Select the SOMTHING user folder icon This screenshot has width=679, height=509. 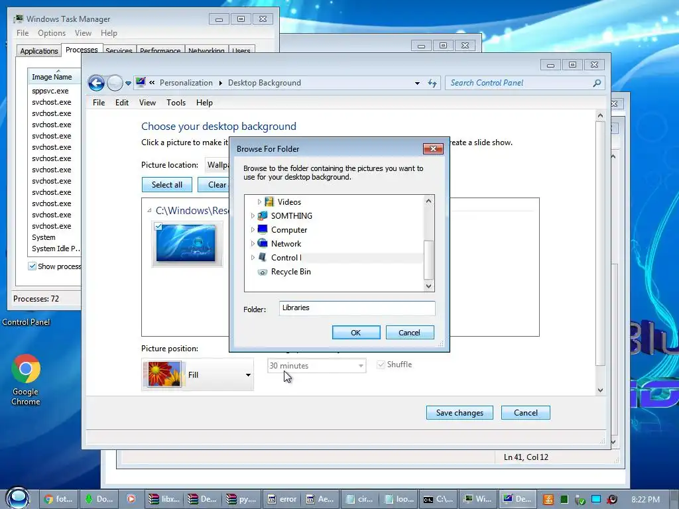[x=263, y=215]
